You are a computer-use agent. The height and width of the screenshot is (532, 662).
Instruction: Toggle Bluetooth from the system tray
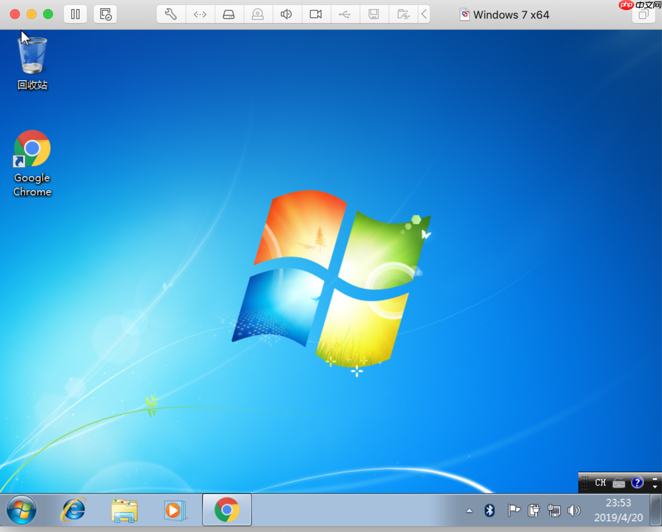point(490,510)
